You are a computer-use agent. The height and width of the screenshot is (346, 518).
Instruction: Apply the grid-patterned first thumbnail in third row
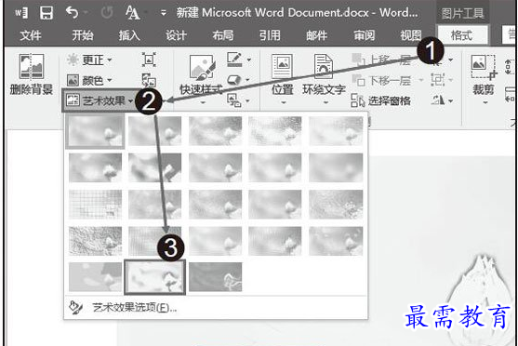[95, 205]
